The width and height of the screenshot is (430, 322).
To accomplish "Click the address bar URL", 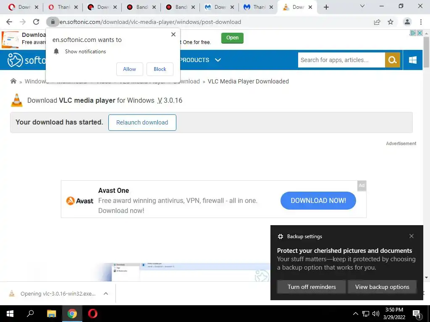I will tap(150, 22).
